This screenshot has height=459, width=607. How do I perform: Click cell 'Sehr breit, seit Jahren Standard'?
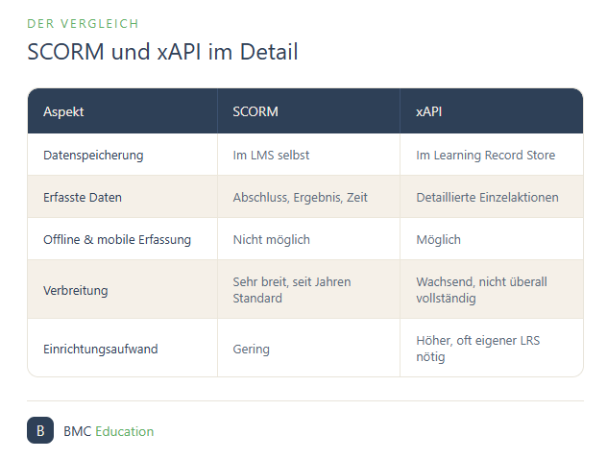[308, 289]
